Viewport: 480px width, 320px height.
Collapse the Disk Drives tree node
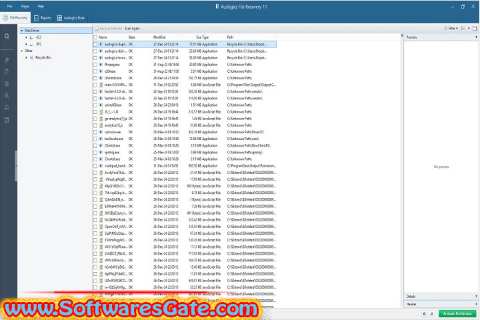coord(22,31)
